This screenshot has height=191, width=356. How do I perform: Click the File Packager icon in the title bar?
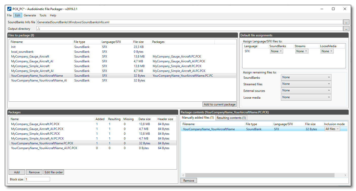tap(9, 9)
